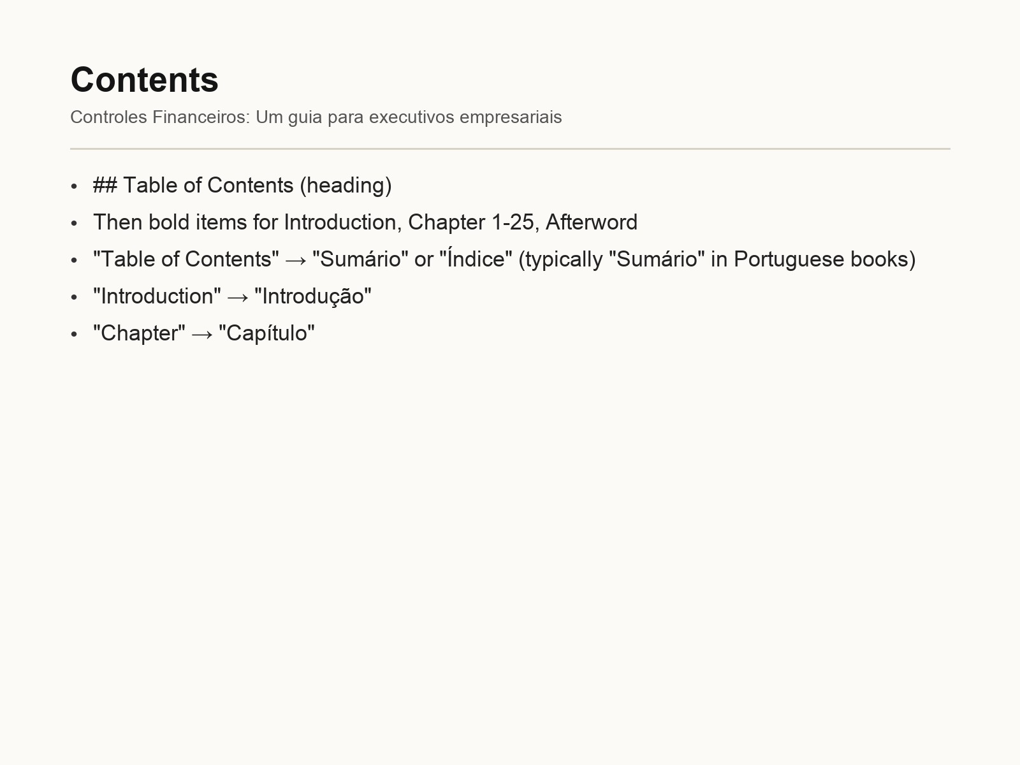Click the horizontal divider line under subtitle

coord(510,149)
